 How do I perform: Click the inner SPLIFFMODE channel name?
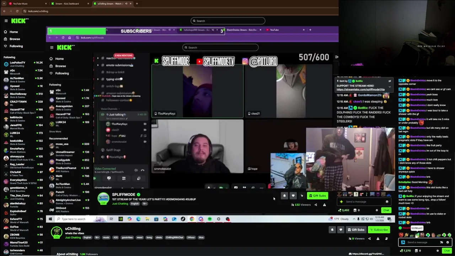tap(124, 194)
